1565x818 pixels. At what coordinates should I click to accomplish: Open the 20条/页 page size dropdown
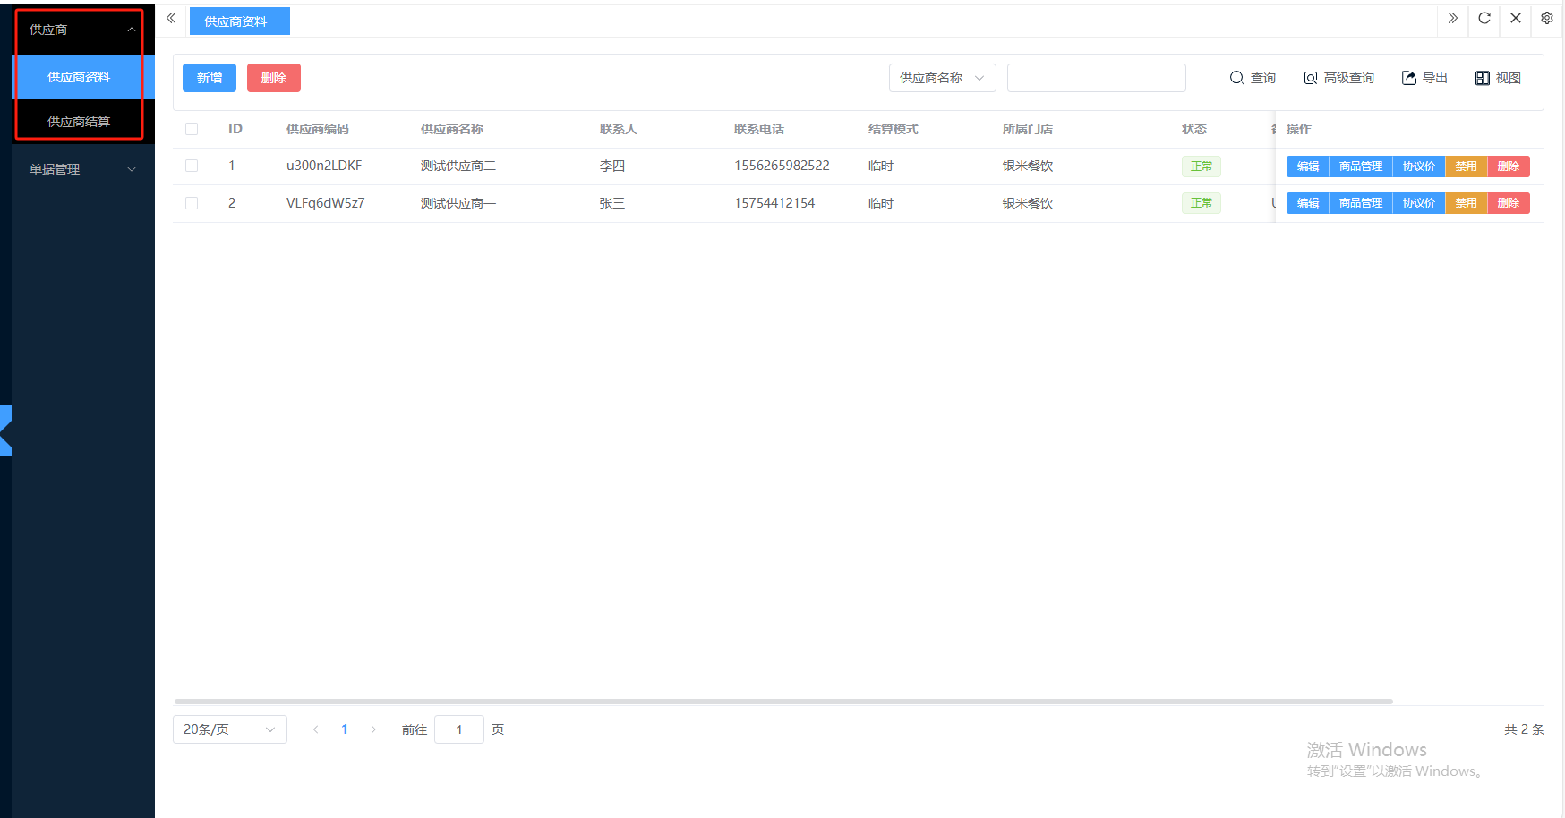(x=229, y=729)
